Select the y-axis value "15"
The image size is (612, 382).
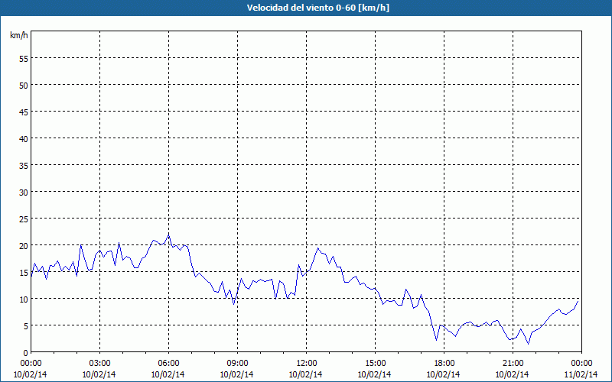(x=24, y=273)
